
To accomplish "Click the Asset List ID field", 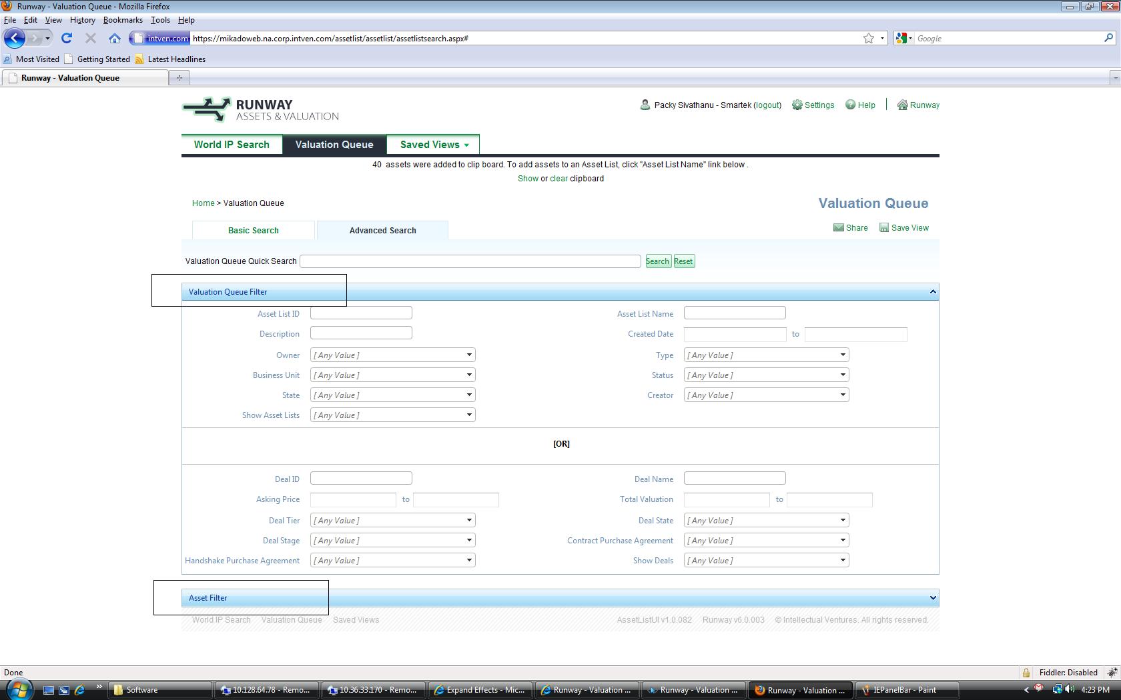I will (x=361, y=313).
